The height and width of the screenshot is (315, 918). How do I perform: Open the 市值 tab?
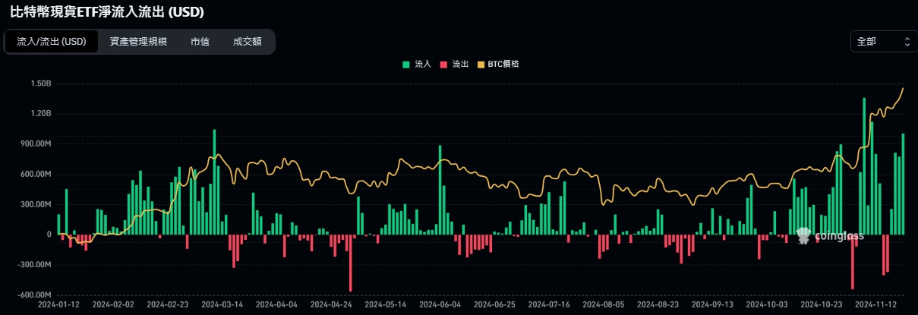(x=200, y=42)
